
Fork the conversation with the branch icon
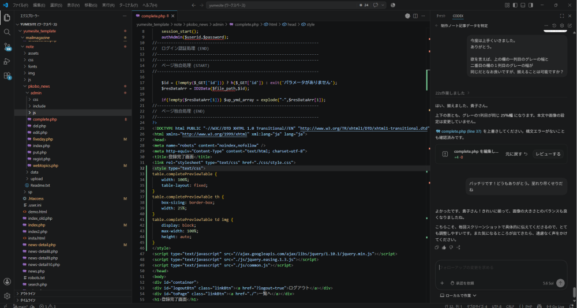(458, 247)
